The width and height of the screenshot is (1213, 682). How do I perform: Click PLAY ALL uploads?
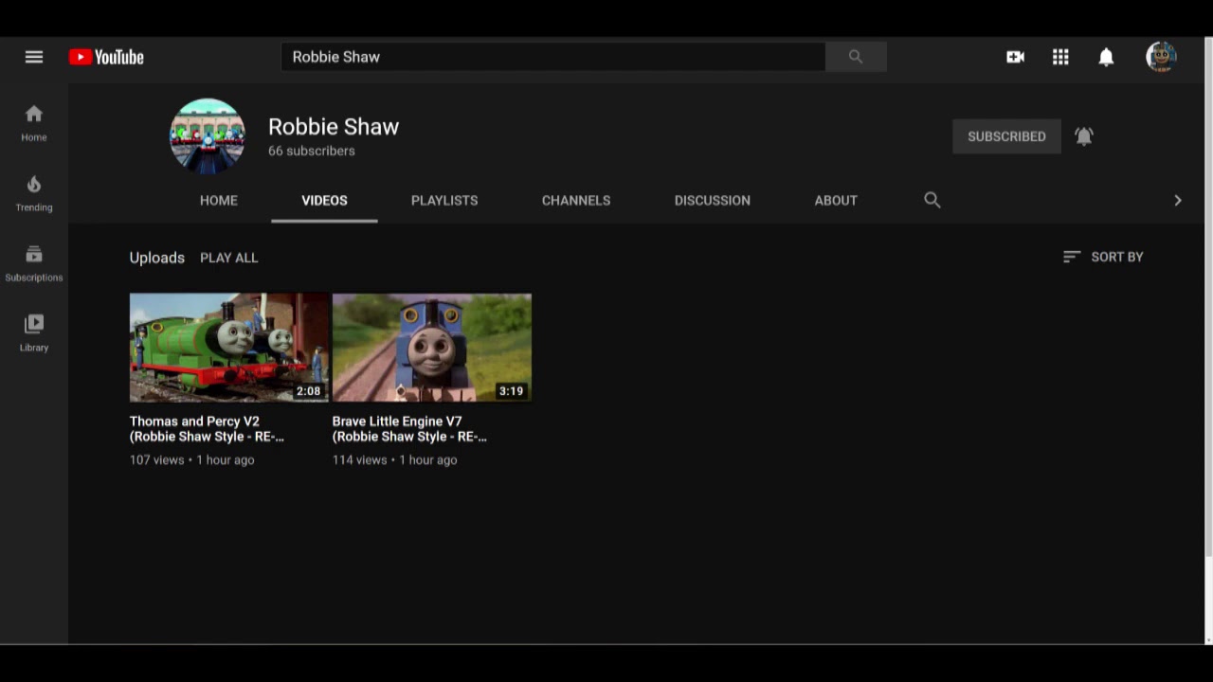tap(228, 258)
